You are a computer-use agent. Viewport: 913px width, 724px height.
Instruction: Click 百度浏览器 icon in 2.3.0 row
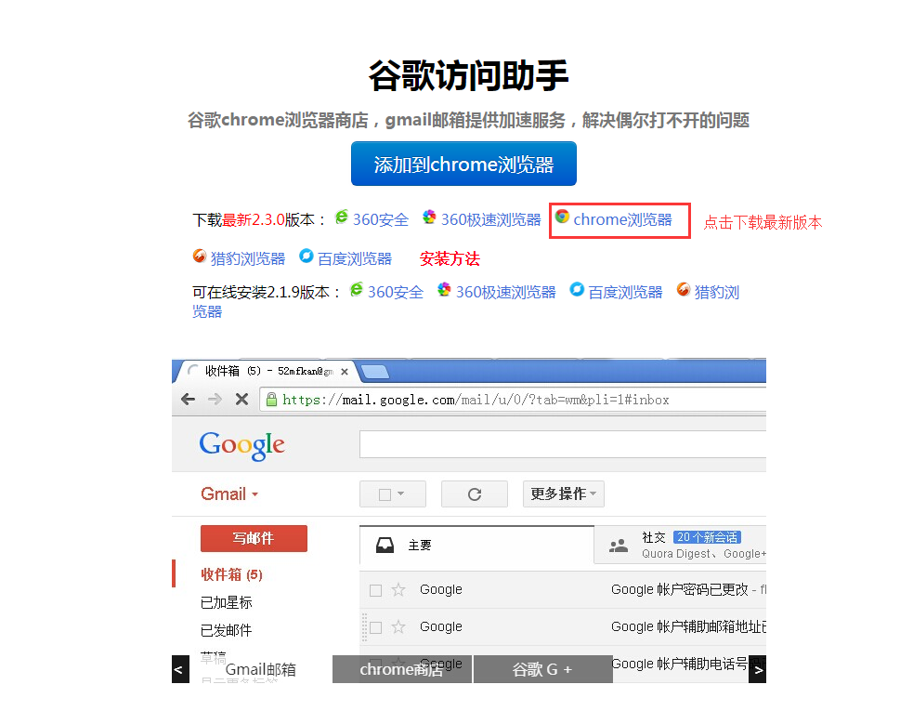click(x=307, y=257)
